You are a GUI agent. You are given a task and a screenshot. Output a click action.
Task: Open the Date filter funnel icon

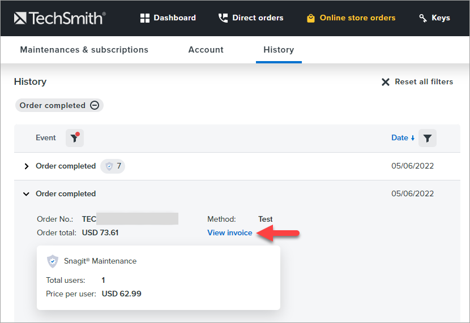tap(428, 138)
